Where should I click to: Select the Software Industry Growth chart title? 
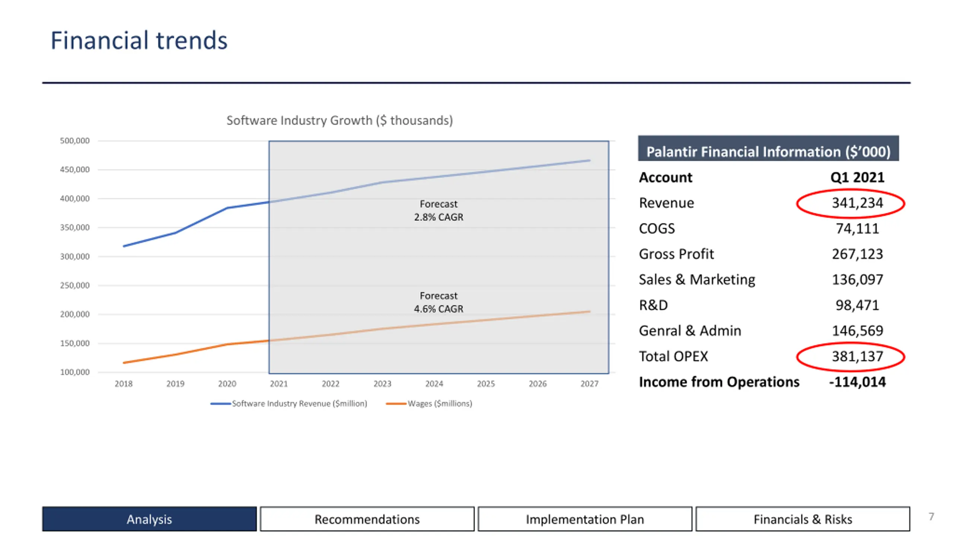(x=340, y=120)
